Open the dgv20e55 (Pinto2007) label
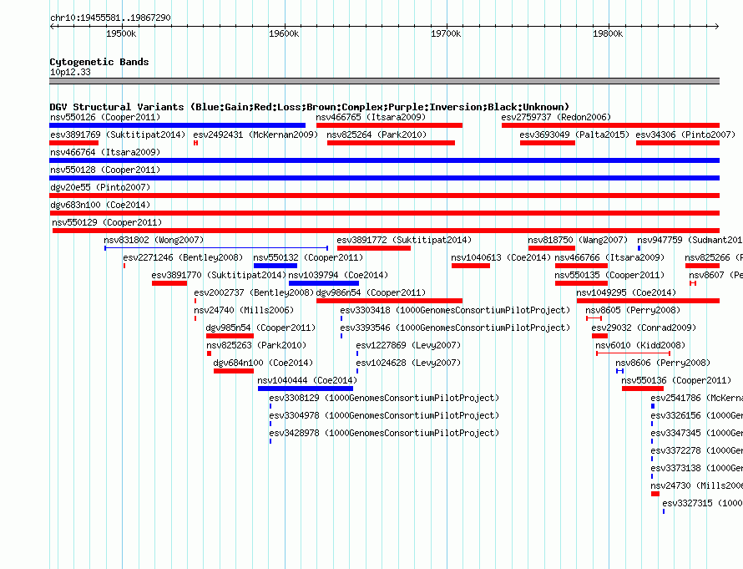Image resolution: width=743 pixels, height=569 pixels. point(100,187)
